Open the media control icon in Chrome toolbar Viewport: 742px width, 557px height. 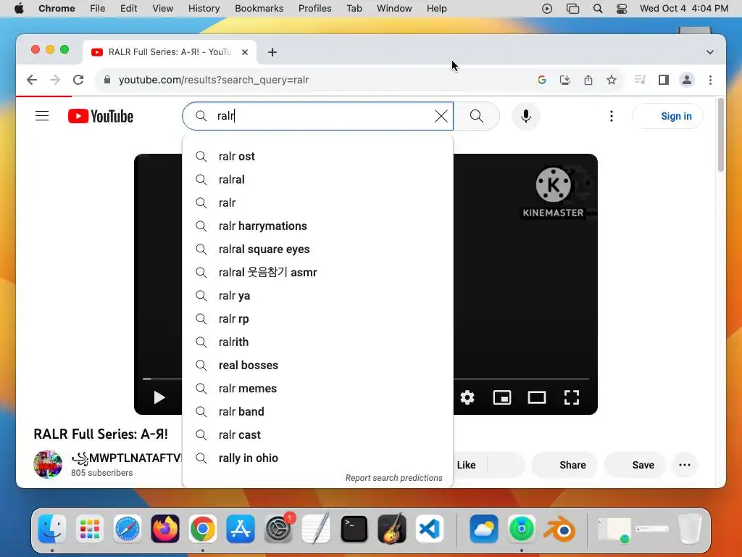640,80
